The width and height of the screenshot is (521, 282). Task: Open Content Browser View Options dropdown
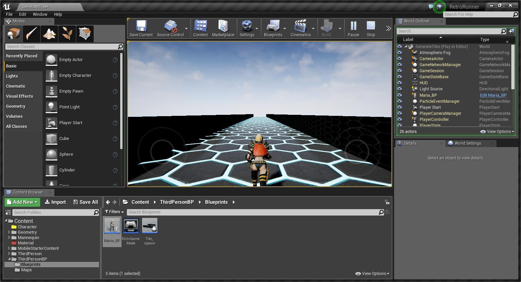coord(372,274)
